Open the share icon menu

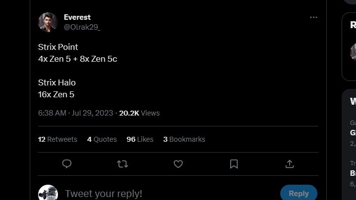tap(290, 164)
